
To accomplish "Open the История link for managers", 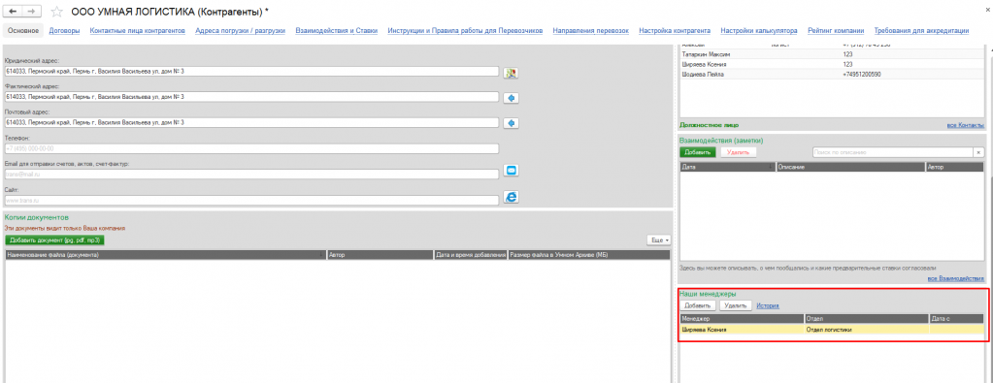I will [x=768, y=305].
